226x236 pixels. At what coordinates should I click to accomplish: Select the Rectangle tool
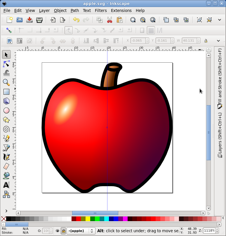point(6,92)
